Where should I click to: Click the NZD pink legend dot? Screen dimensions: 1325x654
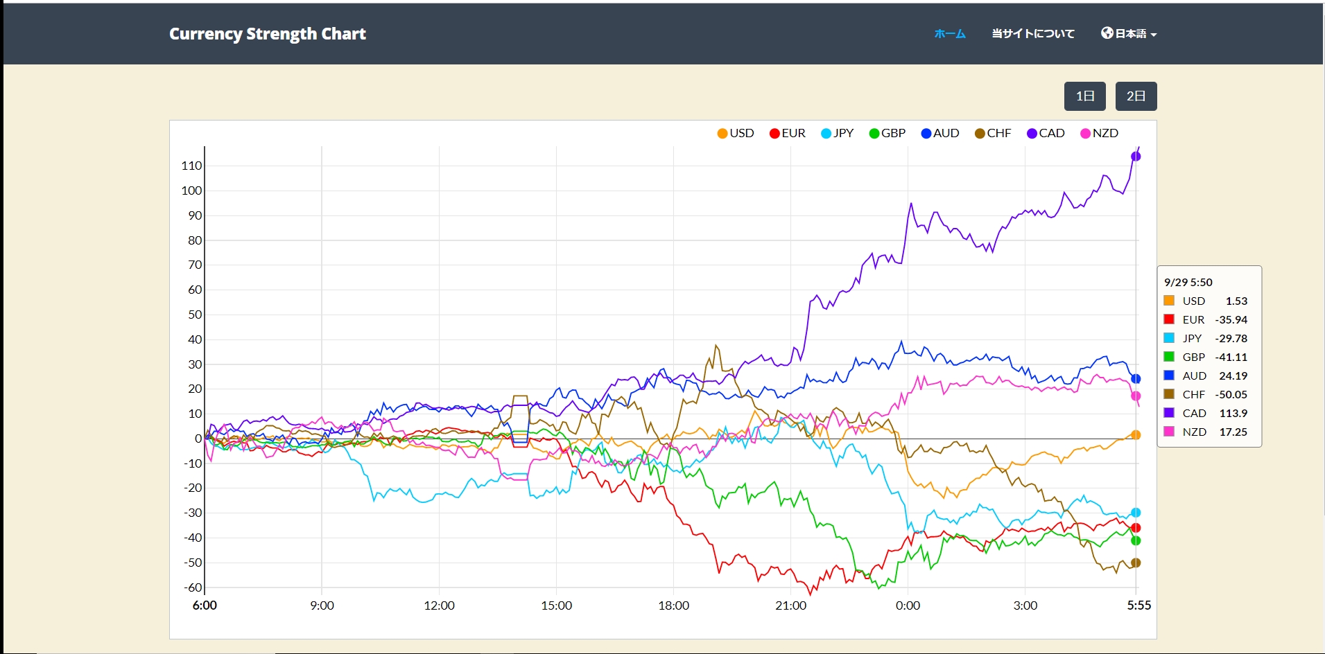tap(1085, 134)
